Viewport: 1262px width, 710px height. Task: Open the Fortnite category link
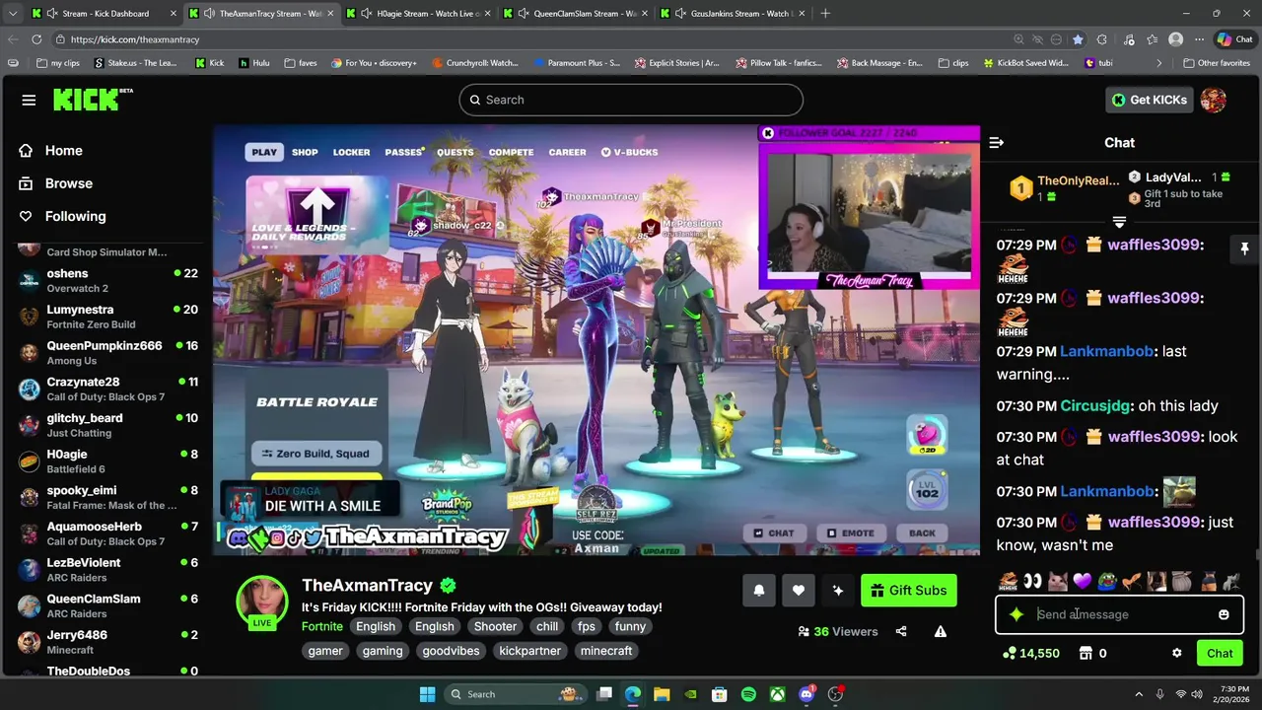[x=322, y=626]
